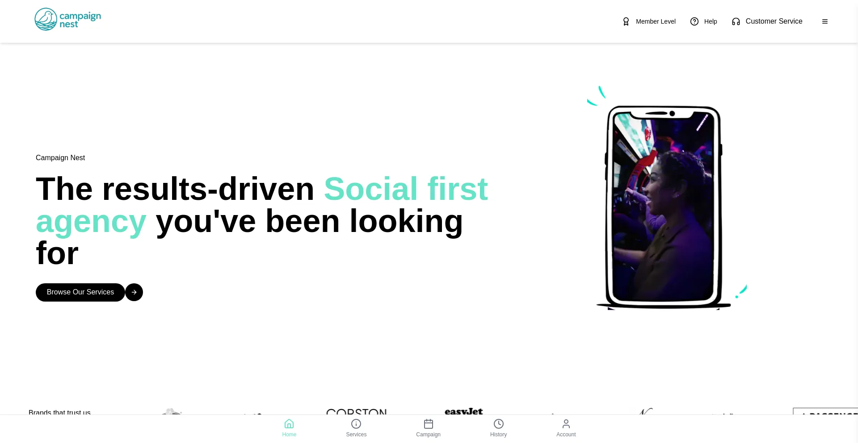Screen dimensions: 858x443
Task: Click the Help question mark icon
Action: click(x=694, y=21)
